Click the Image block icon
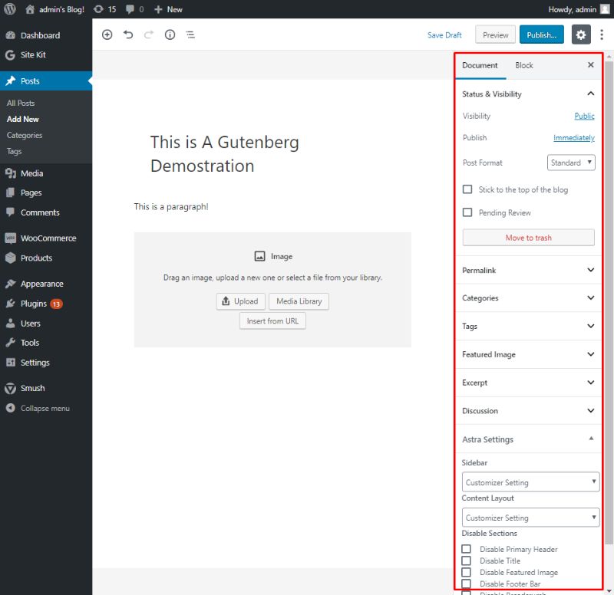Image resolution: width=614 pixels, height=595 pixels. (259, 256)
